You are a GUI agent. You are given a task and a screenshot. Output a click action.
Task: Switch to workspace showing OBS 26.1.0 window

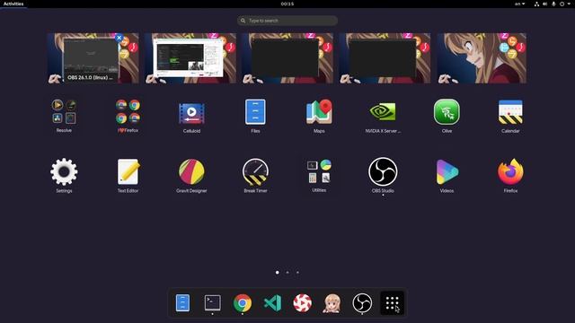coord(93,58)
